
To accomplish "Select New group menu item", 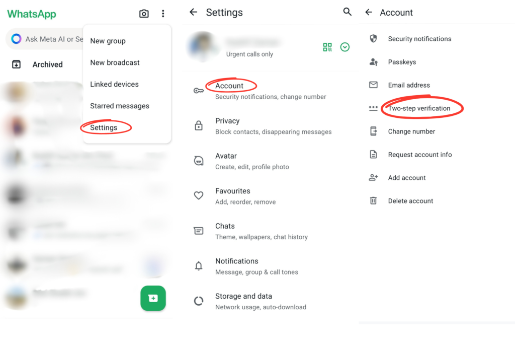I will [127, 41].
